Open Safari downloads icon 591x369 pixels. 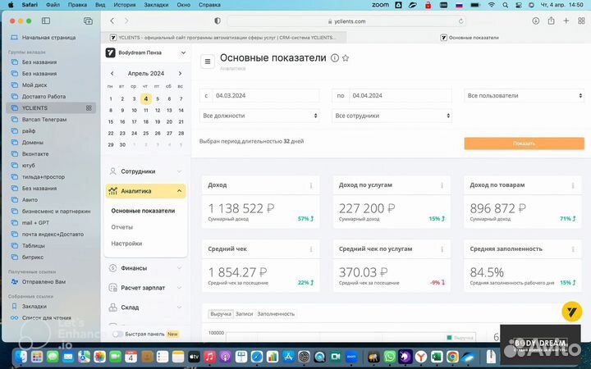[x=535, y=21]
